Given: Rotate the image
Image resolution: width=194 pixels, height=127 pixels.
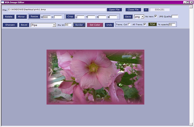Looking at the screenshot, I should (9, 17).
